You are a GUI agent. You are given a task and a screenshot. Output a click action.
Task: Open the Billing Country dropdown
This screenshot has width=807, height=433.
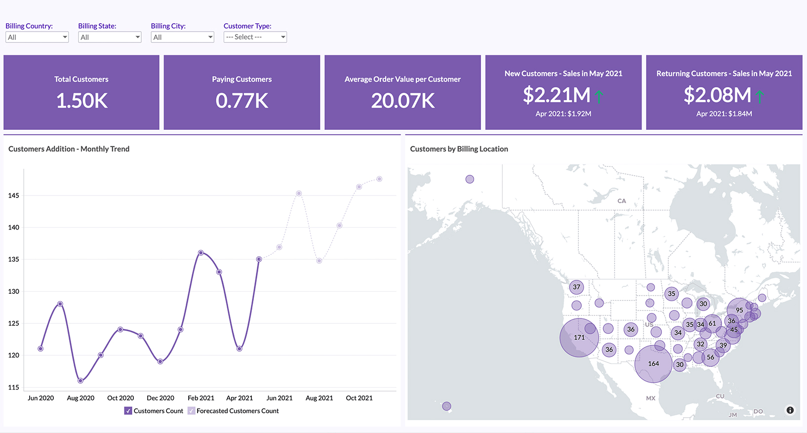tap(37, 37)
